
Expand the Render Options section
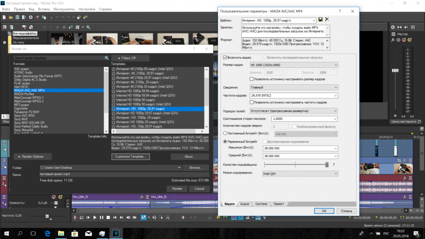(x=32, y=157)
